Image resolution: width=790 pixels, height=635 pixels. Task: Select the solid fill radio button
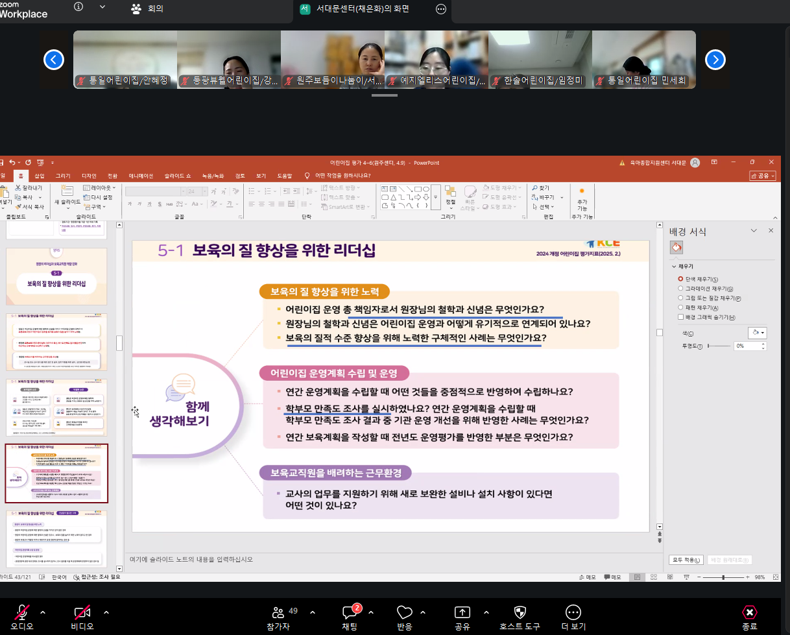coord(680,279)
